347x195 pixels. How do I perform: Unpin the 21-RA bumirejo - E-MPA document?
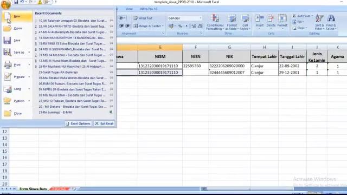click(x=111, y=112)
